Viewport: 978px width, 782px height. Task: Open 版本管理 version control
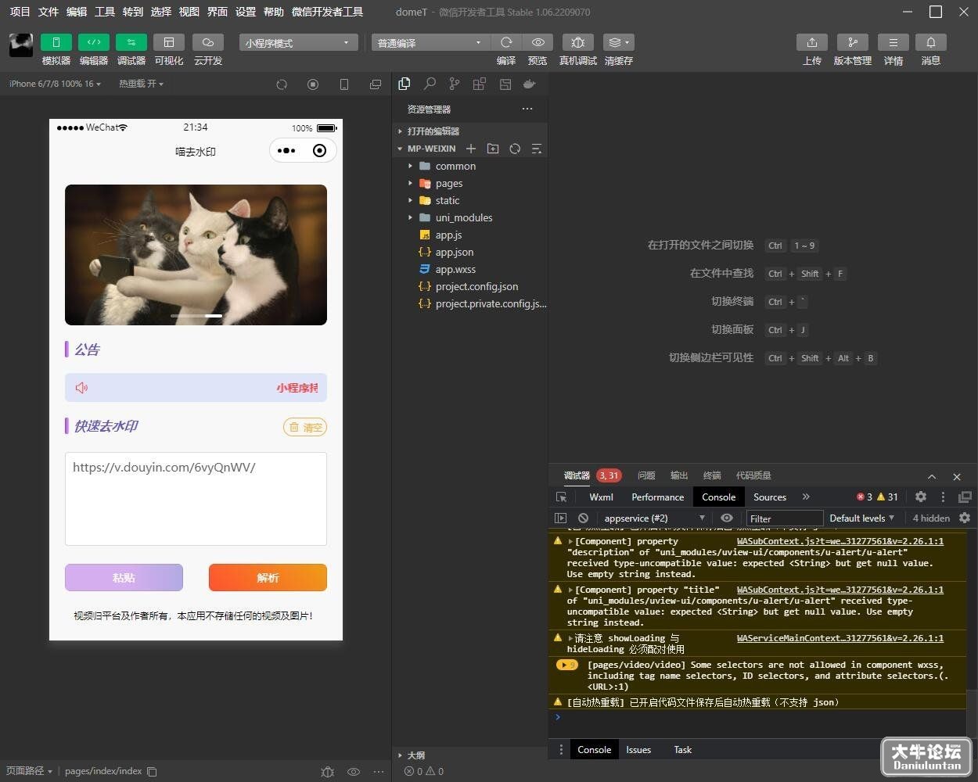(853, 42)
